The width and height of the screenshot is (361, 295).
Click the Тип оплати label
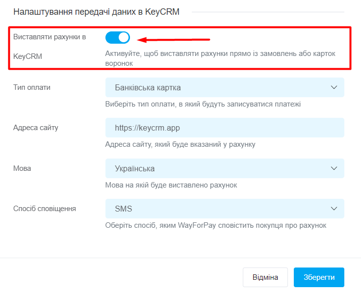[32, 87]
